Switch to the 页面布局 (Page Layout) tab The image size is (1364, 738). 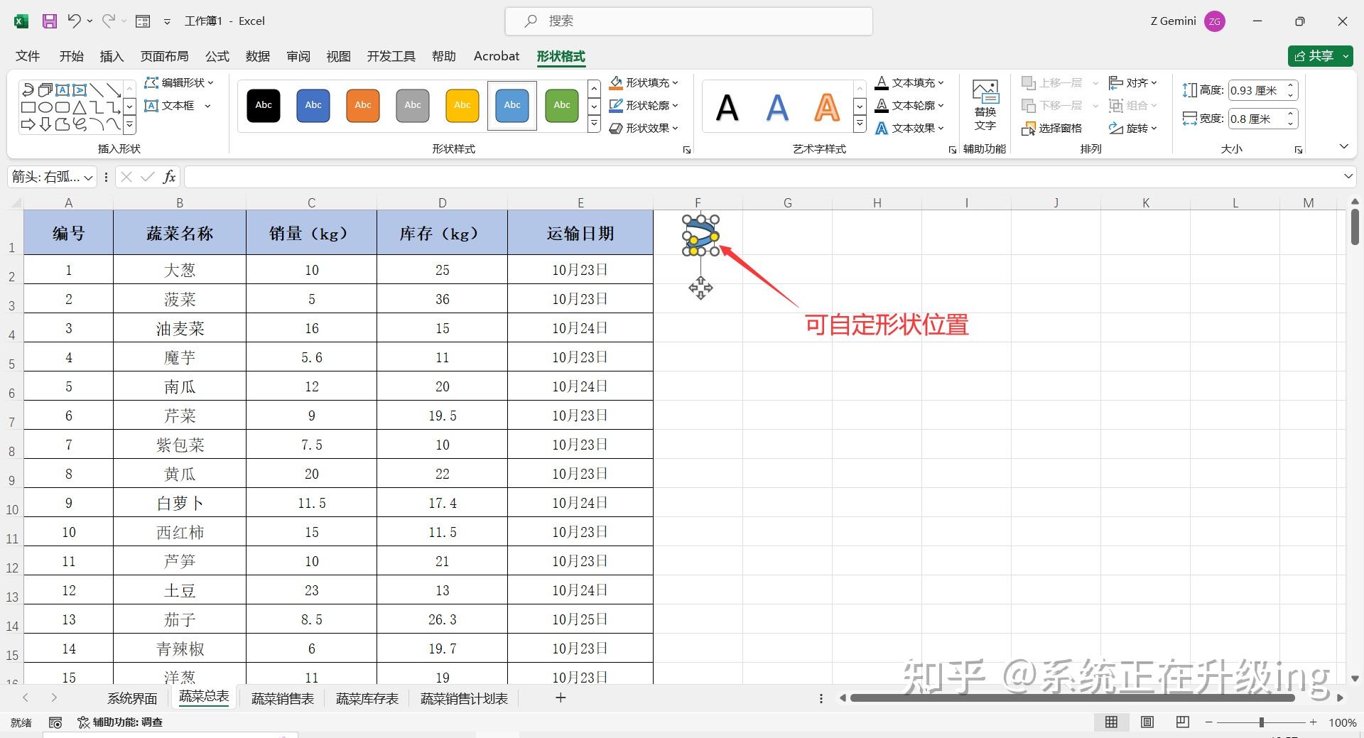click(165, 56)
